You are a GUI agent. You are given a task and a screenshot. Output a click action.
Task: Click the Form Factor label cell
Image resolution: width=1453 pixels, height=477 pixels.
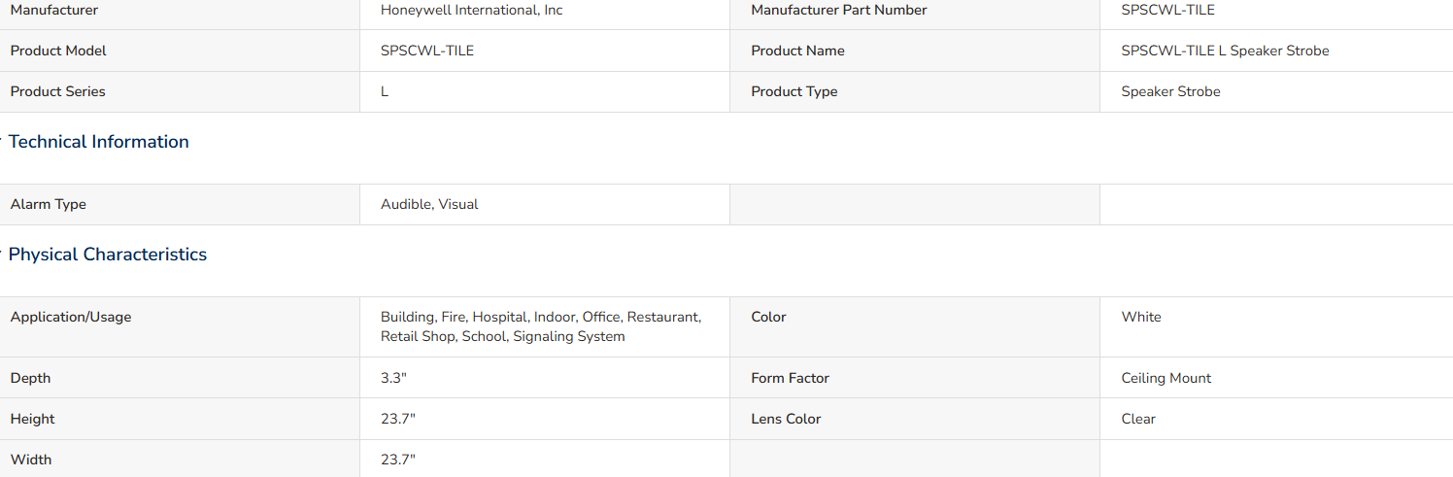coord(915,378)
